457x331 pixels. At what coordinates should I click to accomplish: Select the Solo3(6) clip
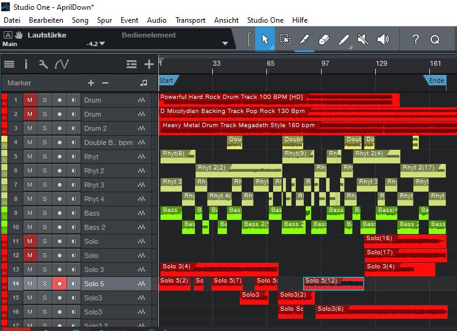pyautogui.click(x=381, y=312)
